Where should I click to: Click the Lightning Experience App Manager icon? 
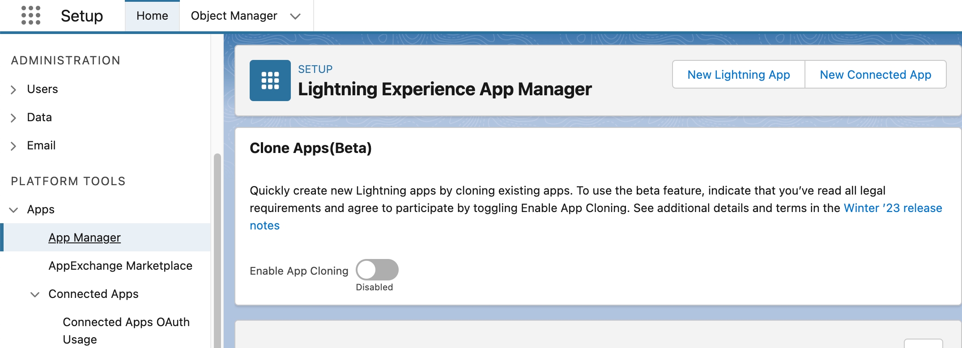tap(270, 81)
